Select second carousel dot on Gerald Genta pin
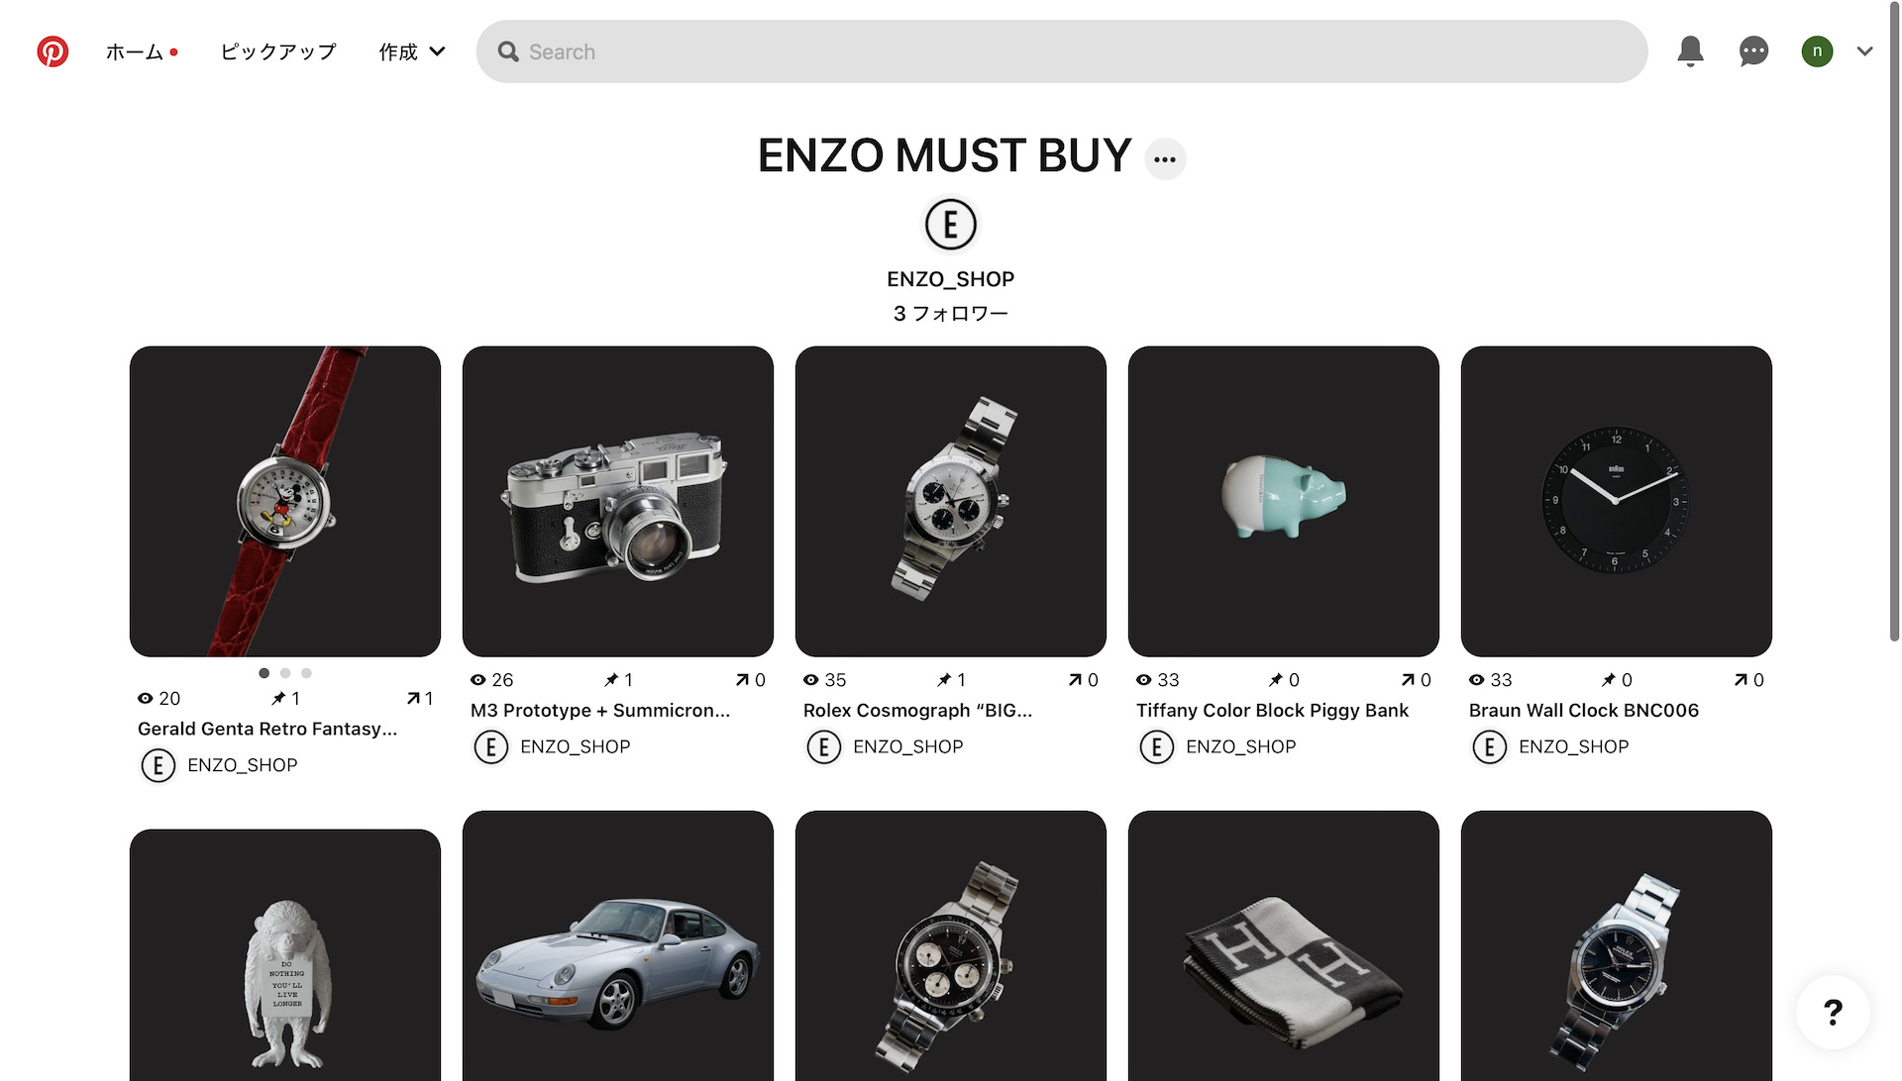This screenshot has height=1081, width=1902. click(285, 673)
